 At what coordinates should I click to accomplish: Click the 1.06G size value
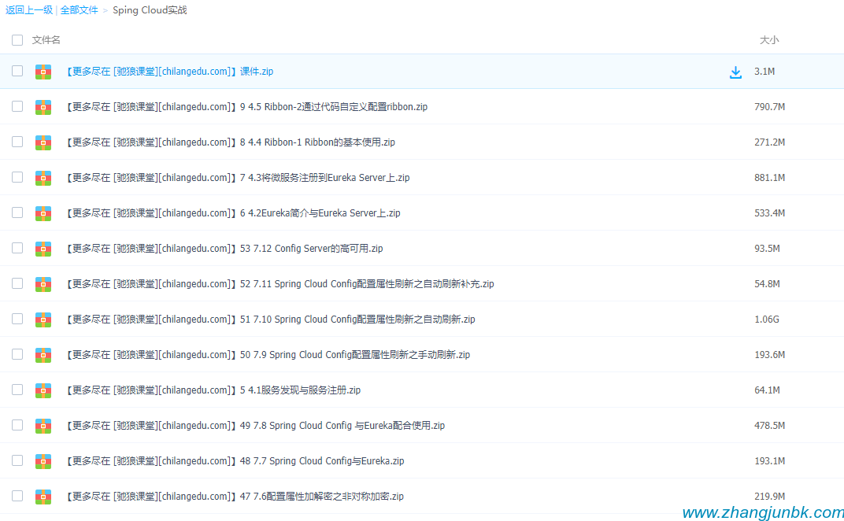click(767, 320)
